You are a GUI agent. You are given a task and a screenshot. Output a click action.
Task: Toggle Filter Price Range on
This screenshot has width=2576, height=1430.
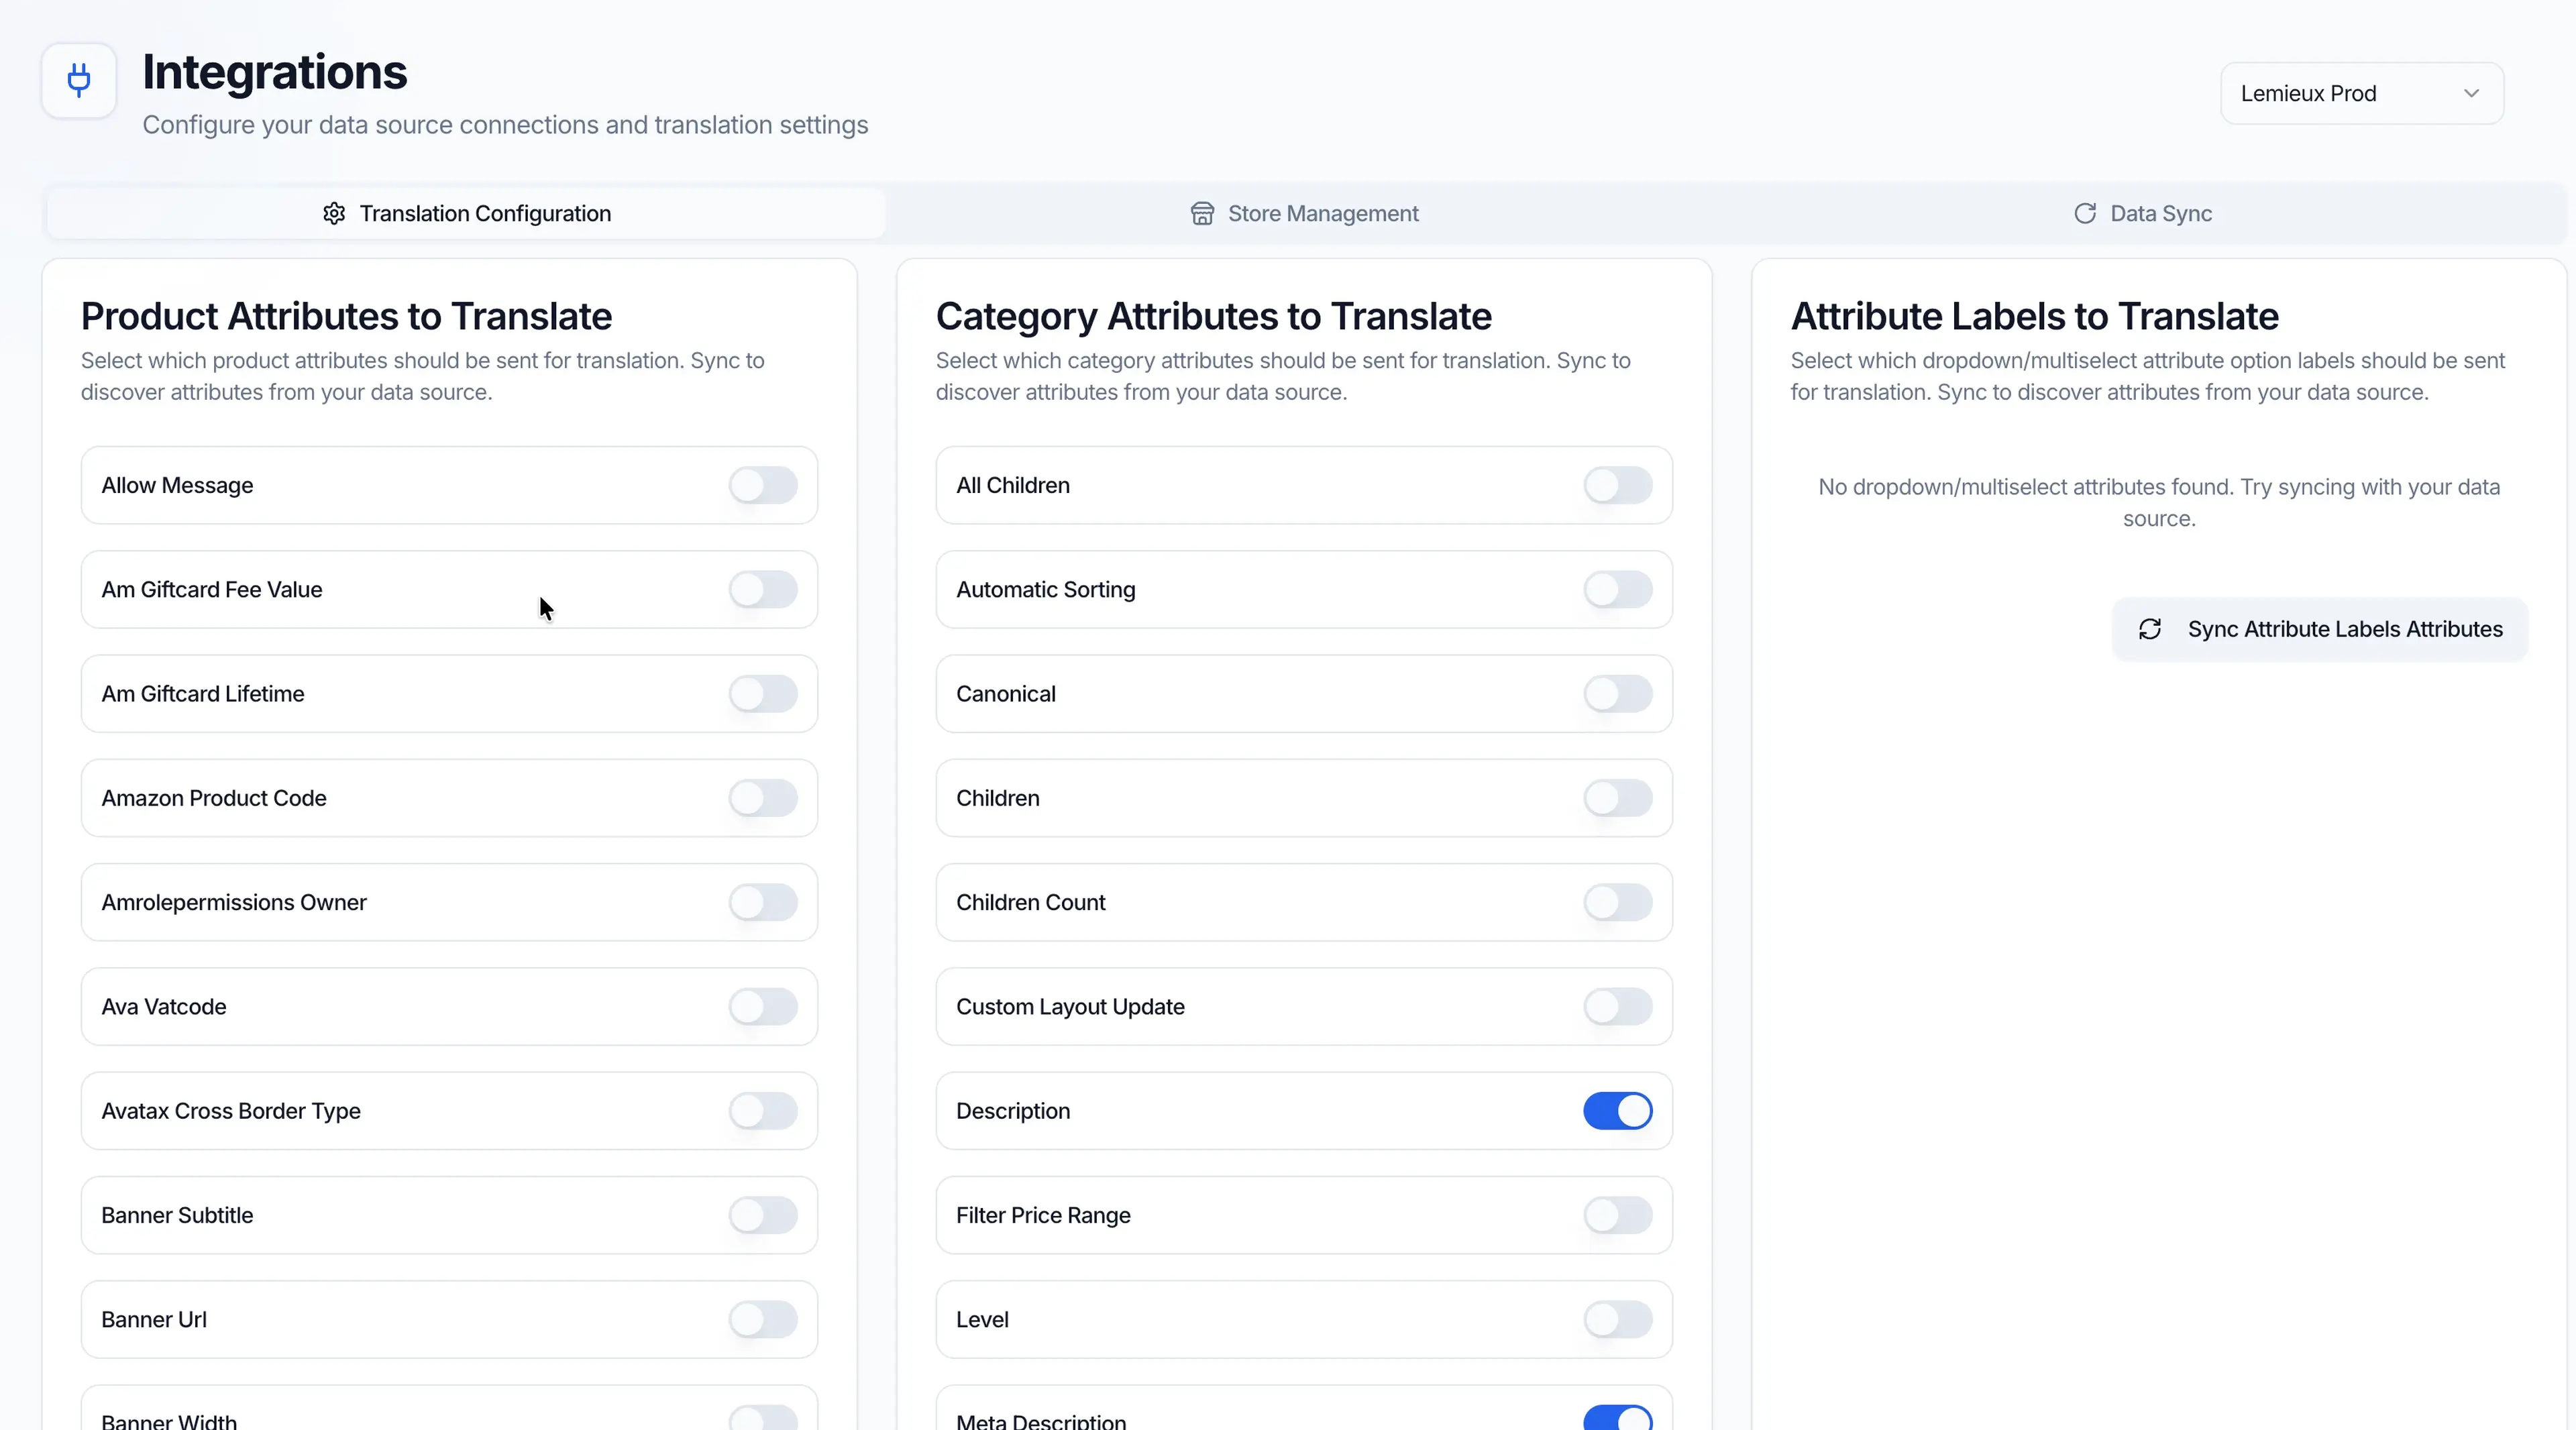1618,1215
